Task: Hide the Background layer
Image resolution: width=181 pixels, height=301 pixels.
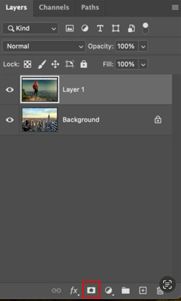Action: point(10,120)
